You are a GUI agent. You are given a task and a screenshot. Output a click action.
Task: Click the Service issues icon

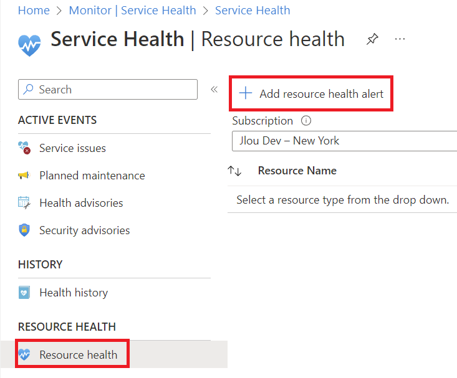click(24, 148)
